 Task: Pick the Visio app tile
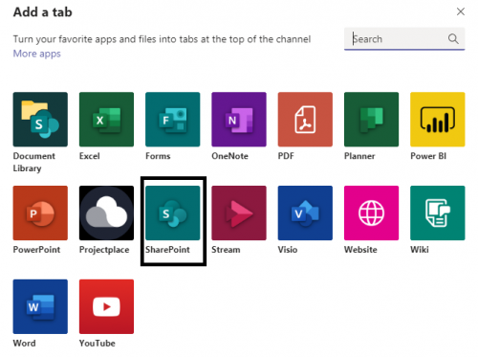tap(305, 213)
